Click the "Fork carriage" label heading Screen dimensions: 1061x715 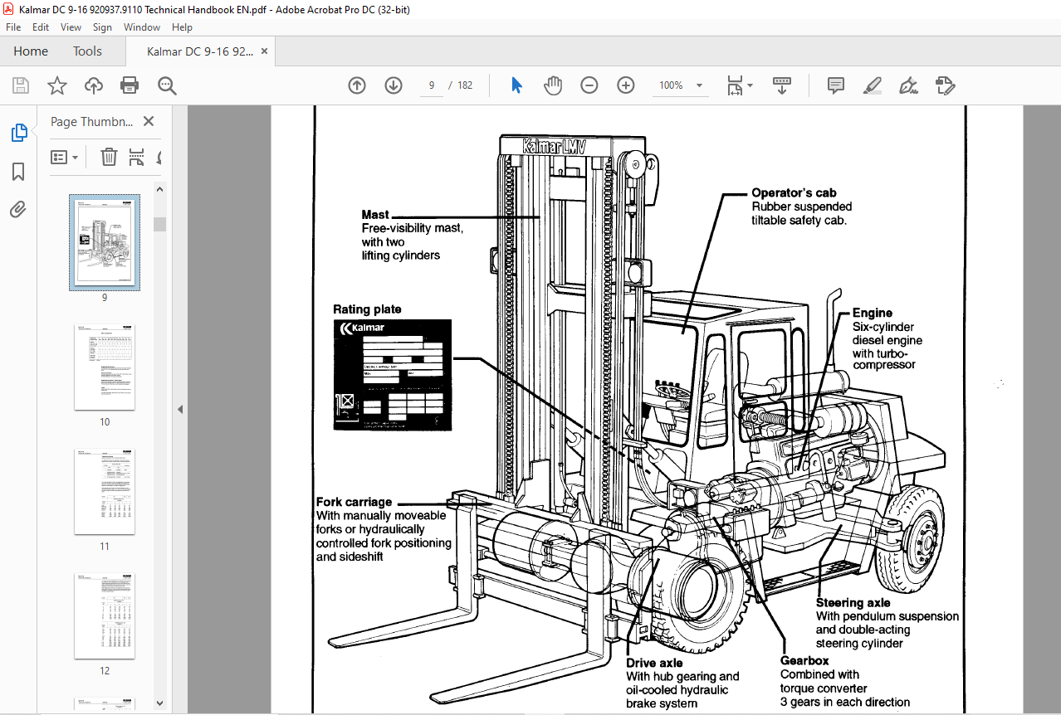point(354,502)
